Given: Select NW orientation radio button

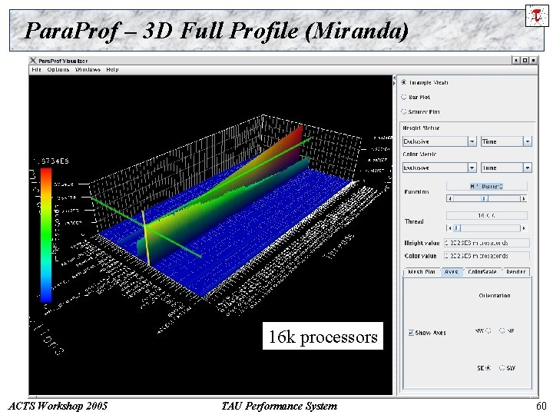Looking at the screenshot, I should point(488,330).
